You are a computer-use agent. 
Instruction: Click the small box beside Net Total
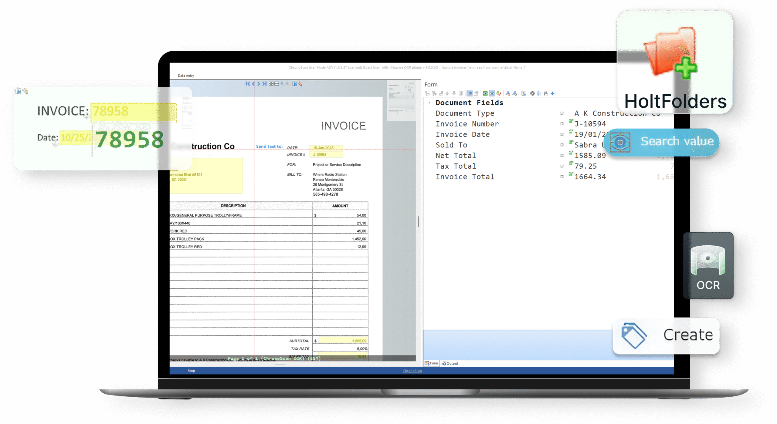click(x=562, y=156)
